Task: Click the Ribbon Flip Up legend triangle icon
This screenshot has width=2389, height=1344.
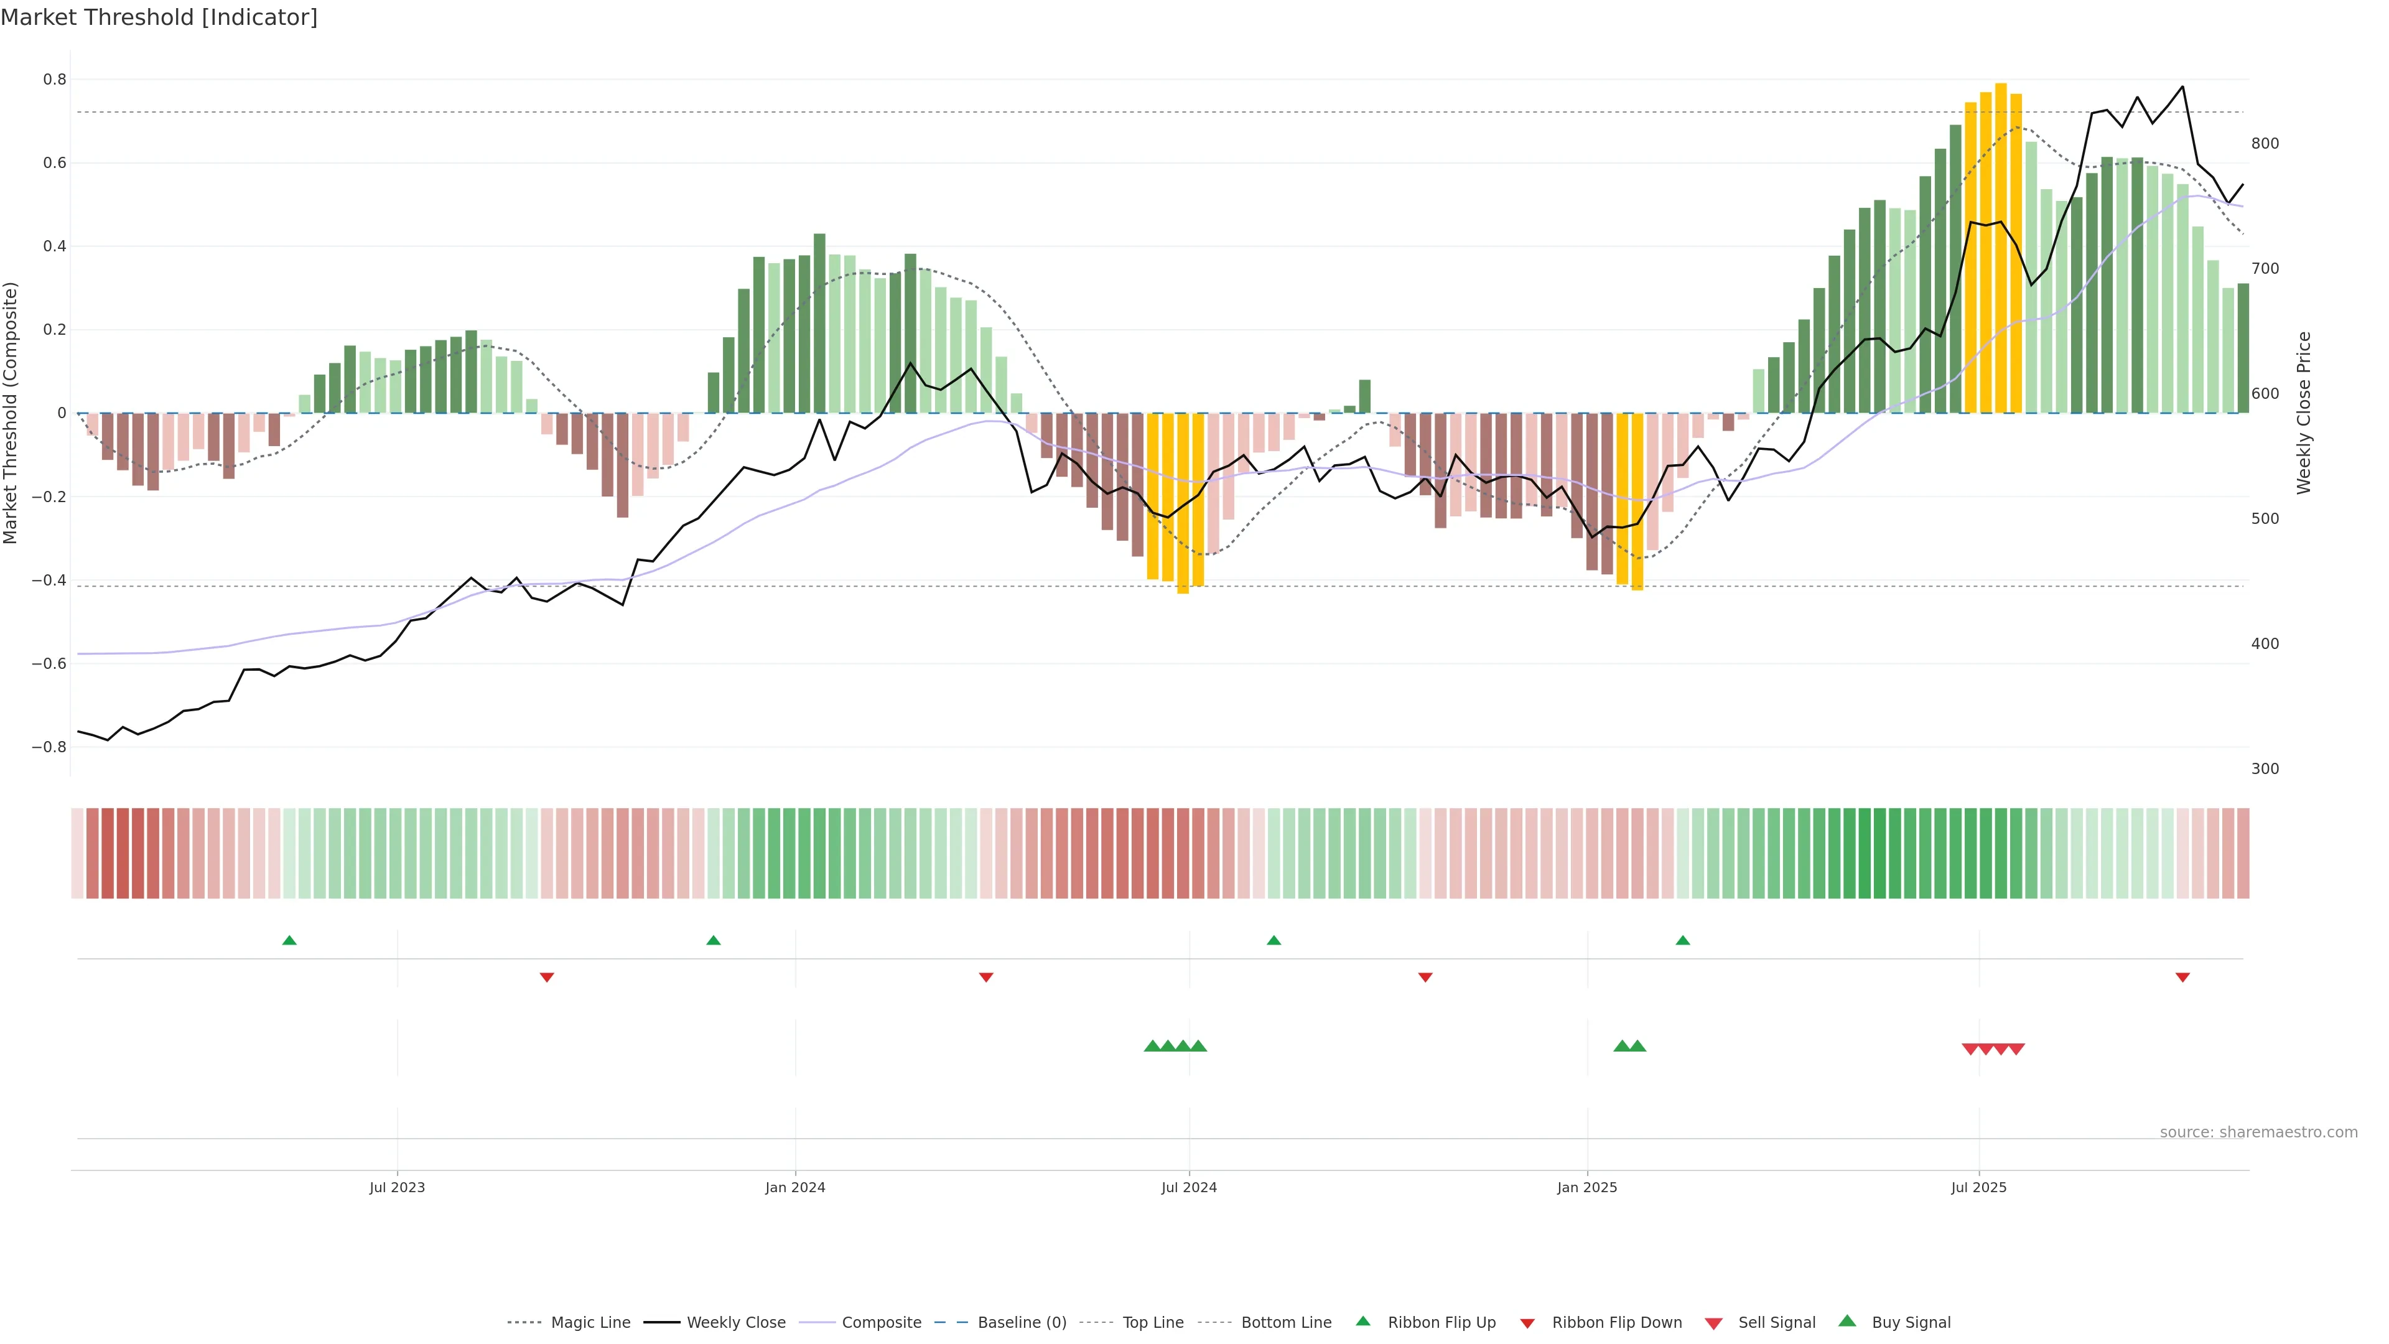Action: coord(1362,1321)
